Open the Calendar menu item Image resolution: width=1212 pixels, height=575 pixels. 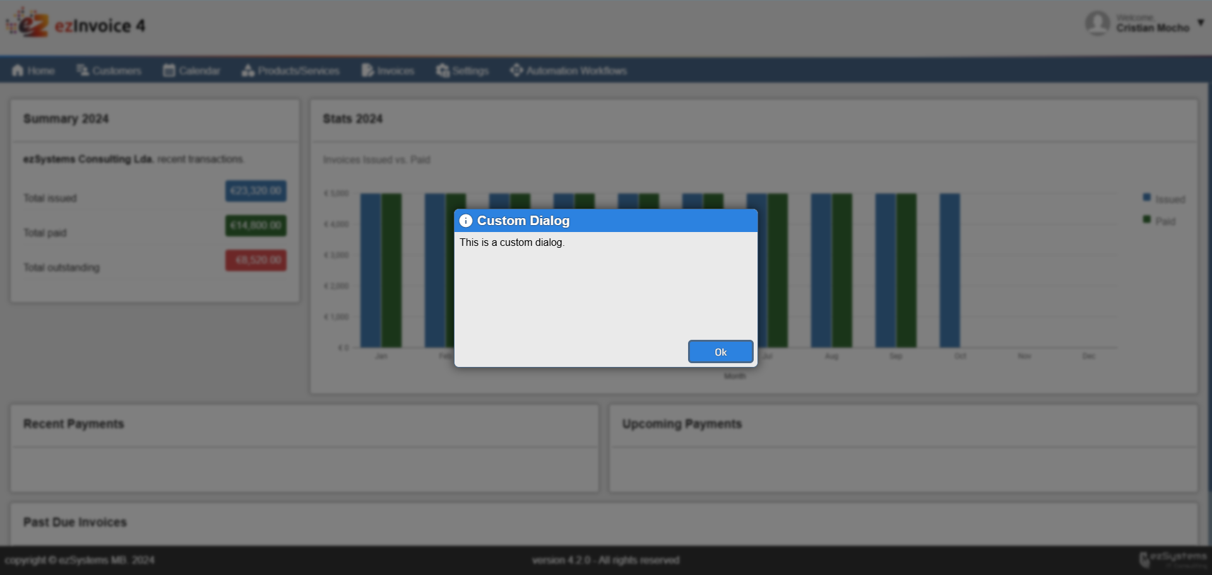(191, 71)
